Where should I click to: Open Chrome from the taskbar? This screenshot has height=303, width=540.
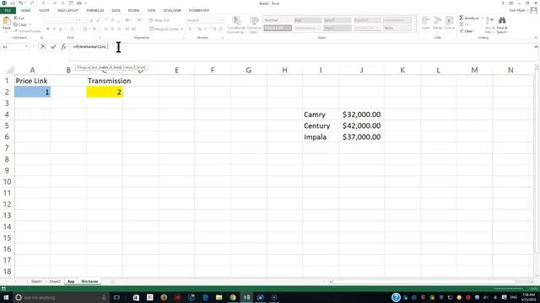point(233,297)
